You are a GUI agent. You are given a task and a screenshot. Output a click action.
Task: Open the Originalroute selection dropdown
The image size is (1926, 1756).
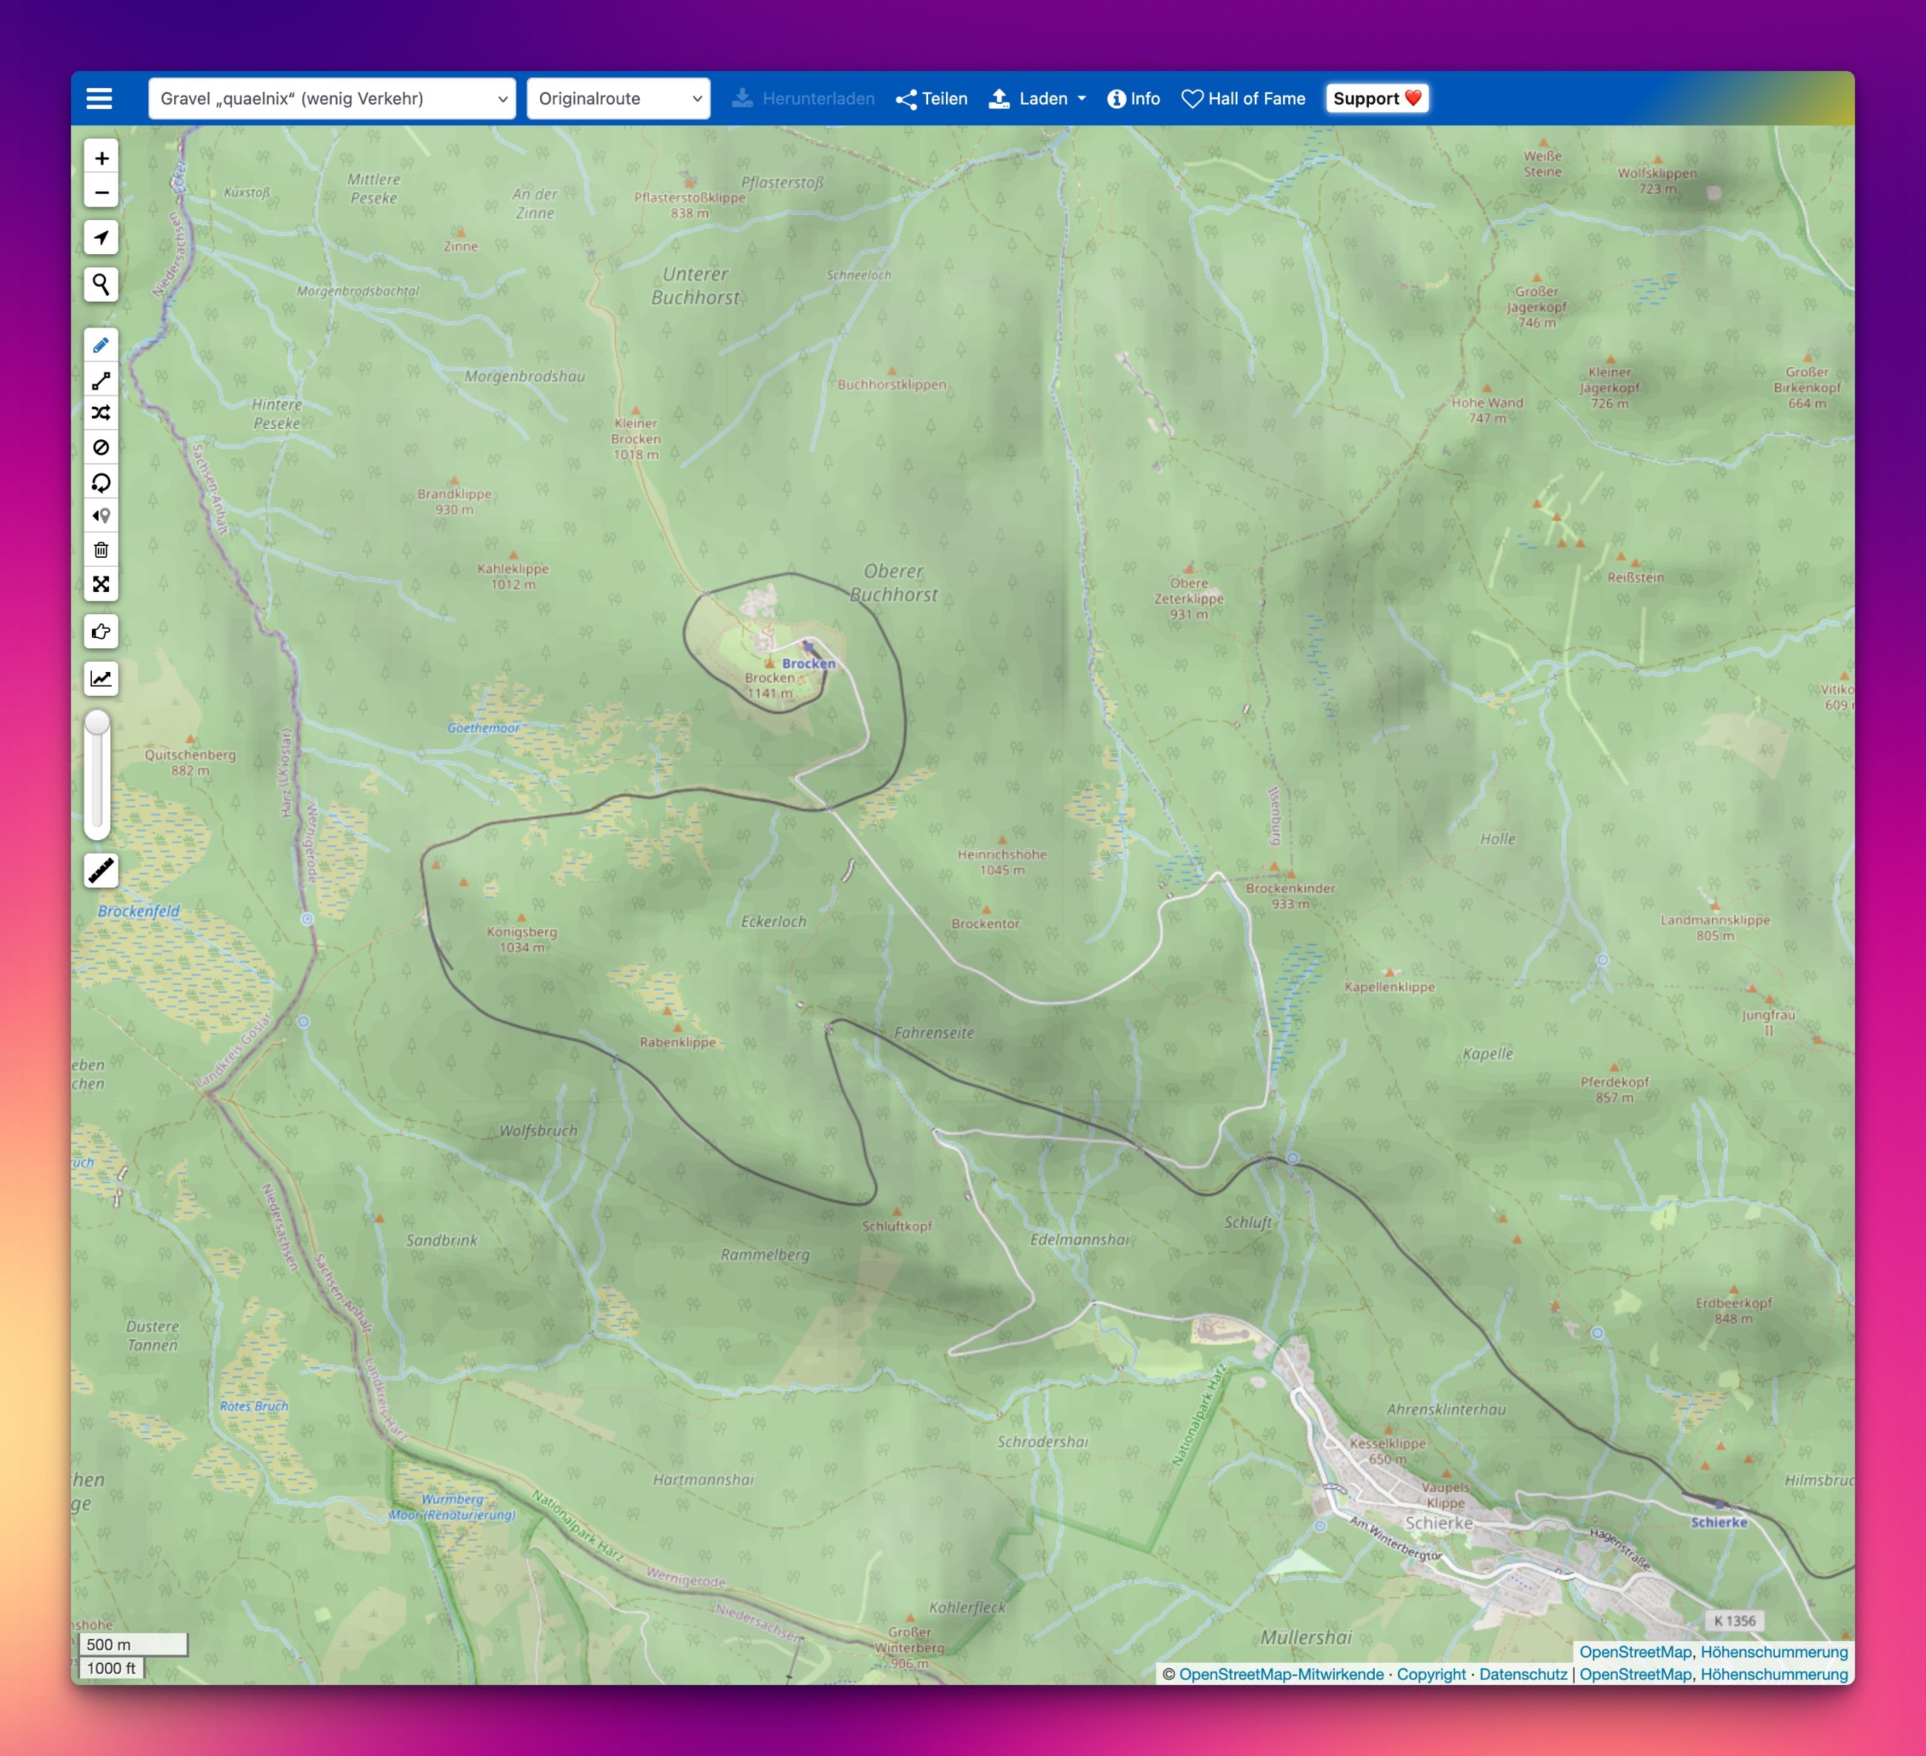click(x=618, y=99)
